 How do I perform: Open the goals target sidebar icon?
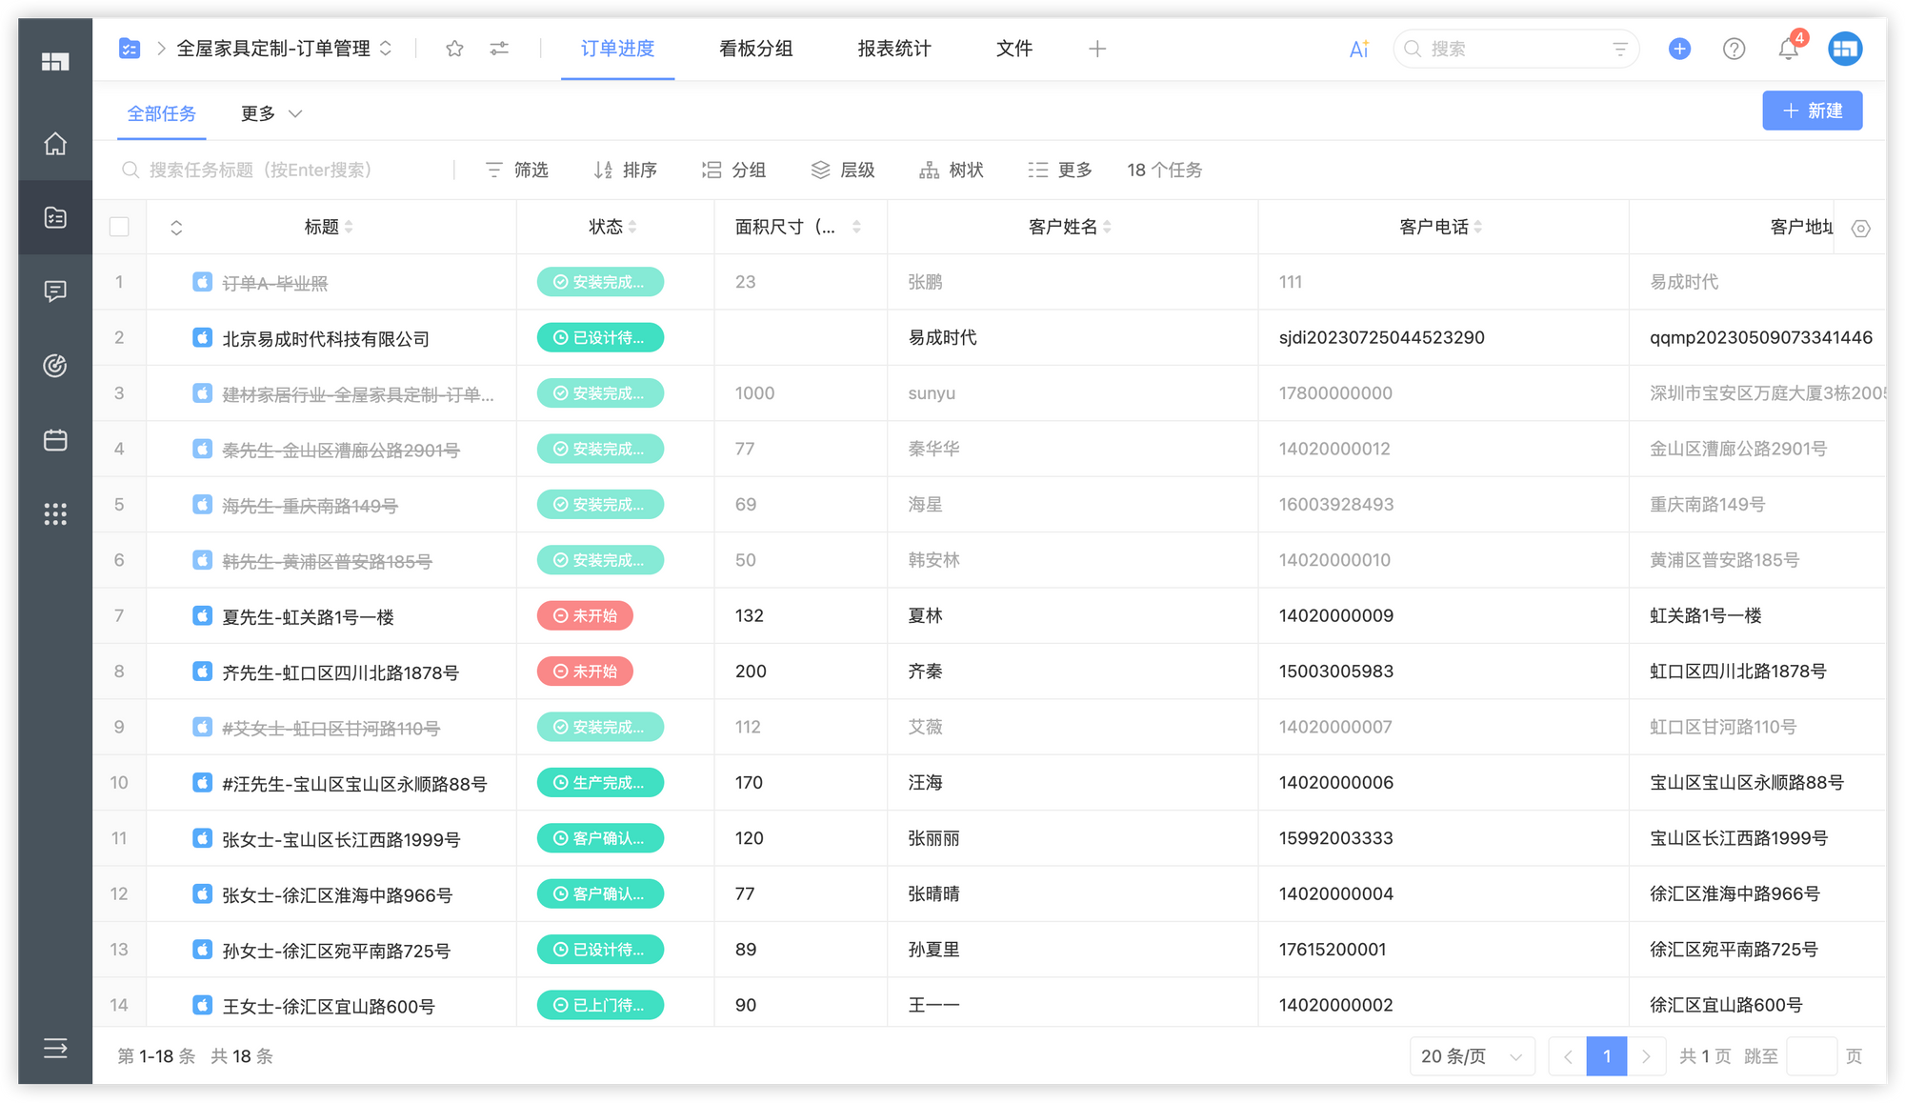coord(55,366)
